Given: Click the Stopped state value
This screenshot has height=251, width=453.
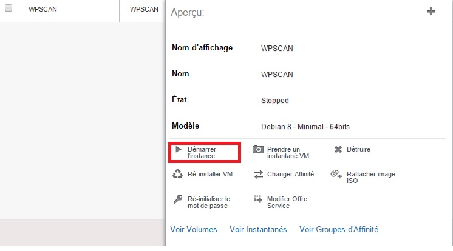Looking at the screenshot, I should [274, 100].
